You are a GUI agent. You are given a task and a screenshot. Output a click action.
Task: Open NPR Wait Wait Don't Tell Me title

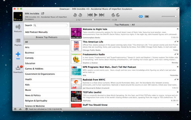point(109,67)
